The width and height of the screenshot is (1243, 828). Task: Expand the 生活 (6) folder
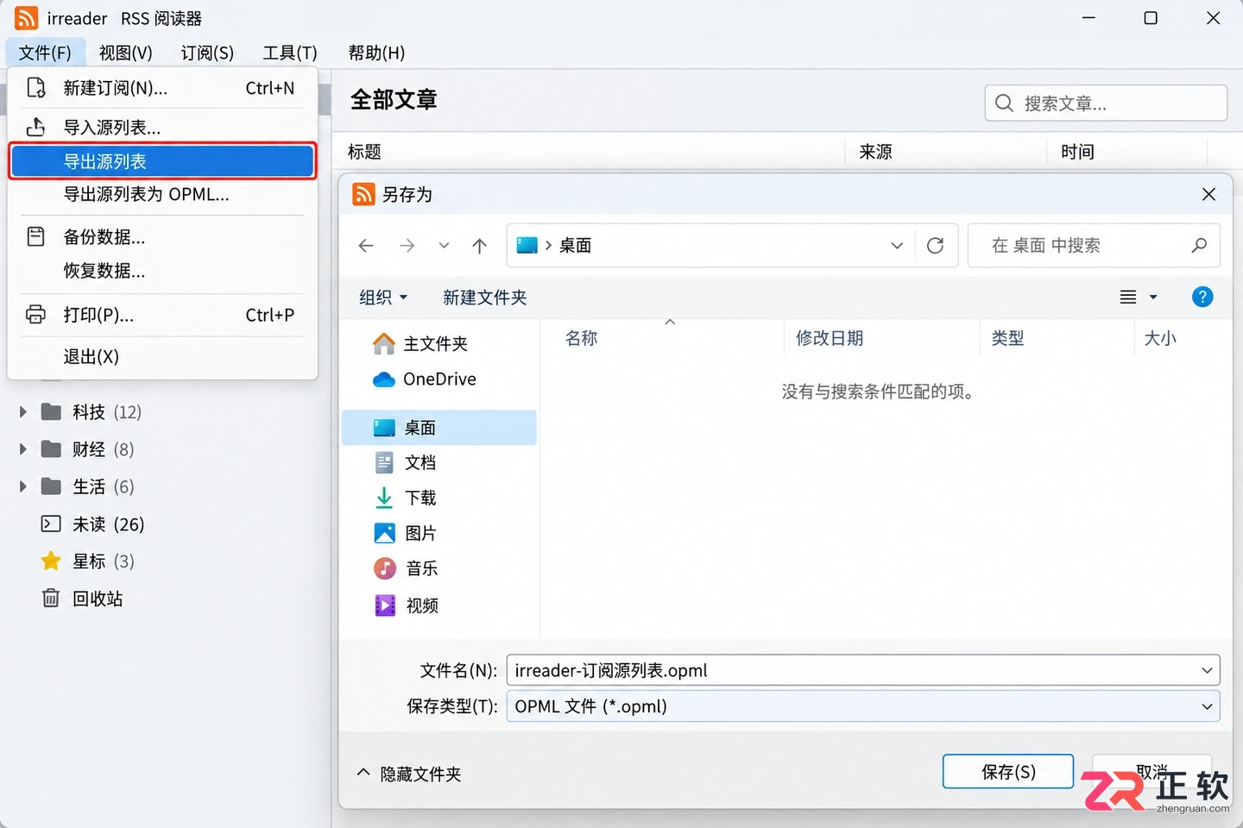(23, 486)
